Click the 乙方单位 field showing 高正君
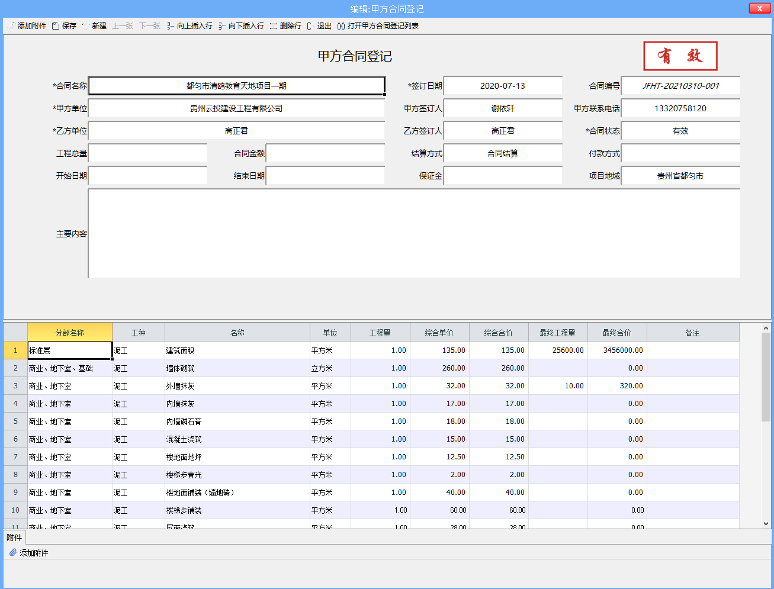 pyautogui.click(x=236, y=131)
